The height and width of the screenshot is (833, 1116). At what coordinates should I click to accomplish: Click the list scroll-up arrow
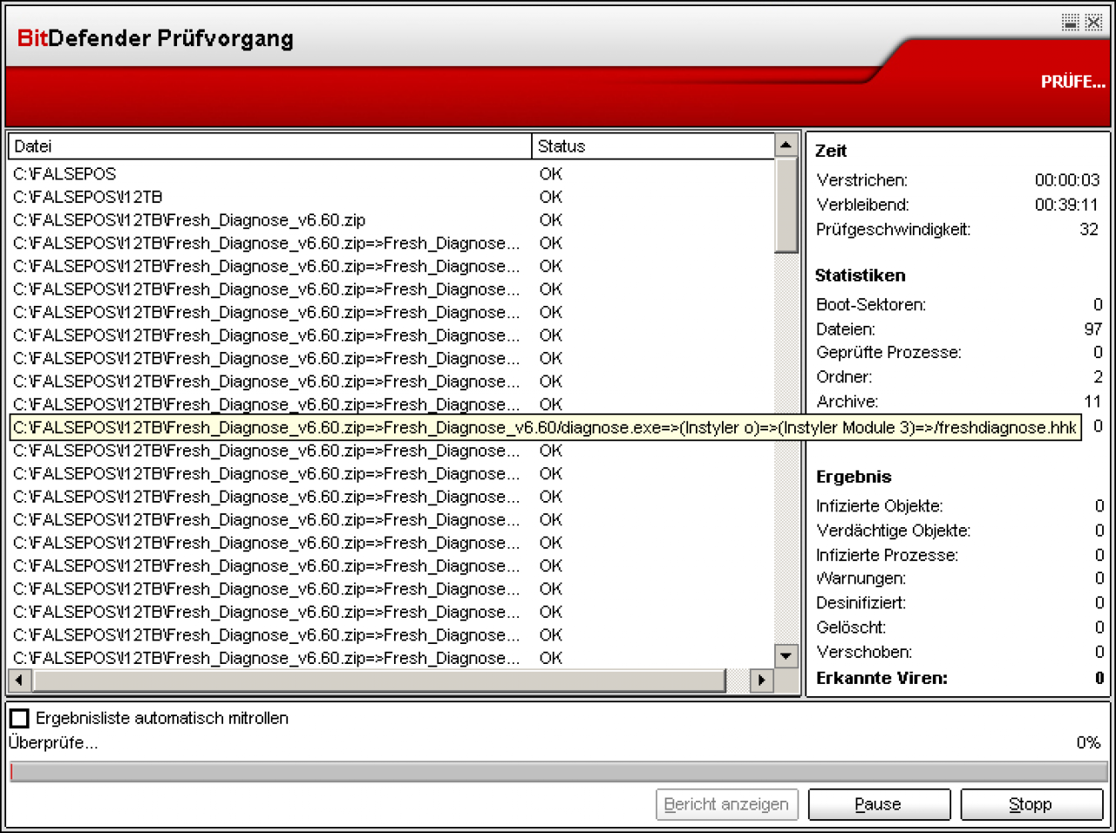coord(786,146)
